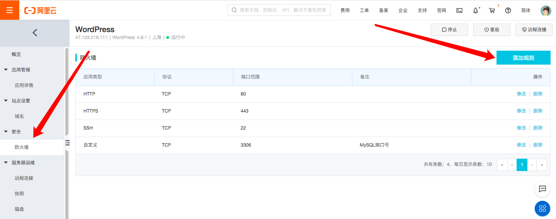
Task: Go to next page with › button
Action: 532,164
